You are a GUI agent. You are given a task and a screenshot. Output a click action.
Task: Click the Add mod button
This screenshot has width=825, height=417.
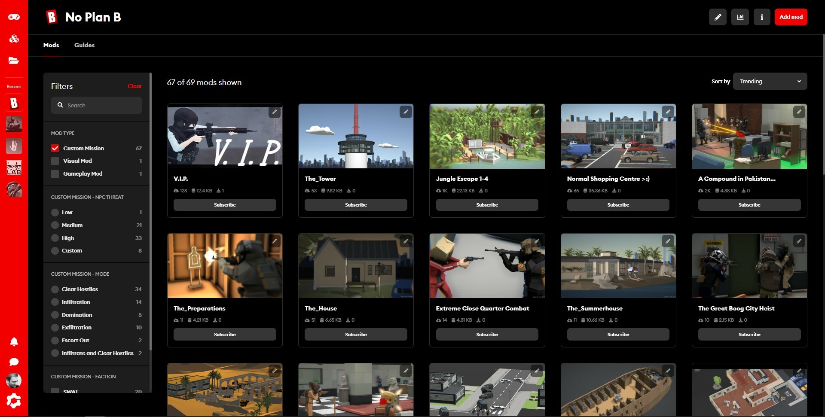tap(791, 17)
